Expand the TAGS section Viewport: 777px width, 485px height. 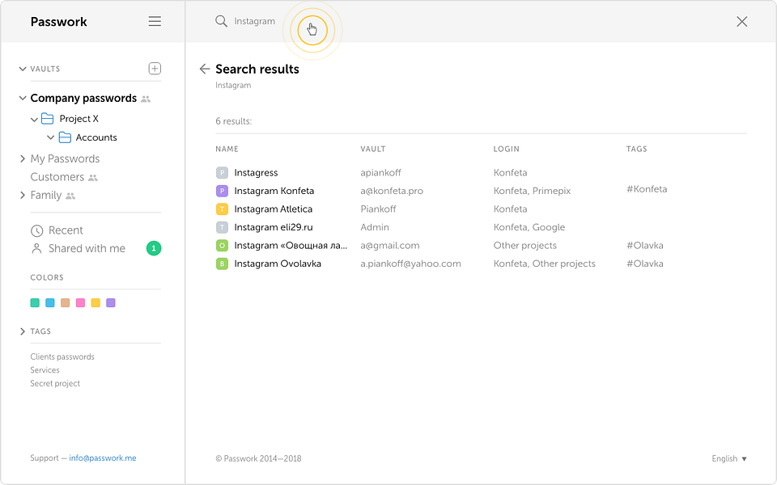click(x=23, y=331)
